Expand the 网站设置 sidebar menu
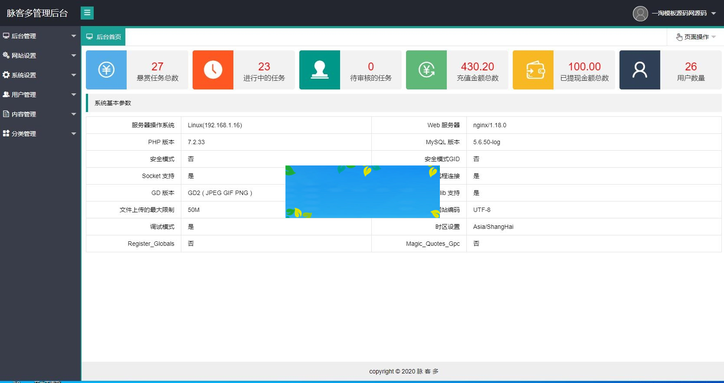The height and width of the screenshot is (383, 724). [x=39, y=56]
